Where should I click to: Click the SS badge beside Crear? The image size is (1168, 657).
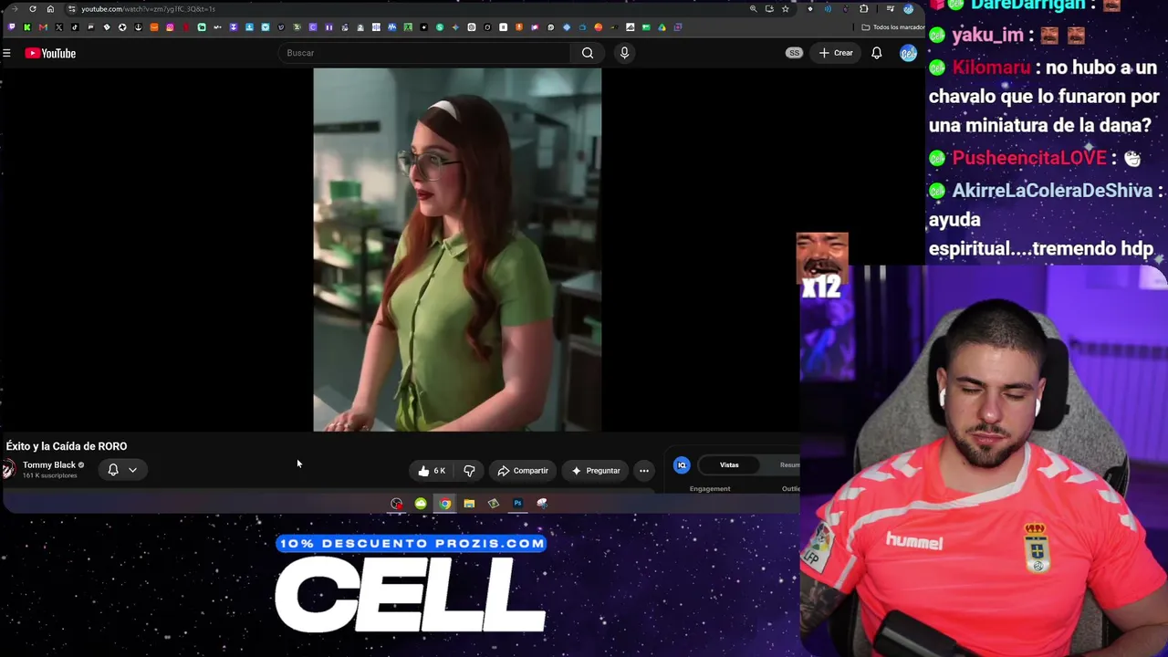[x=794, y=53]
